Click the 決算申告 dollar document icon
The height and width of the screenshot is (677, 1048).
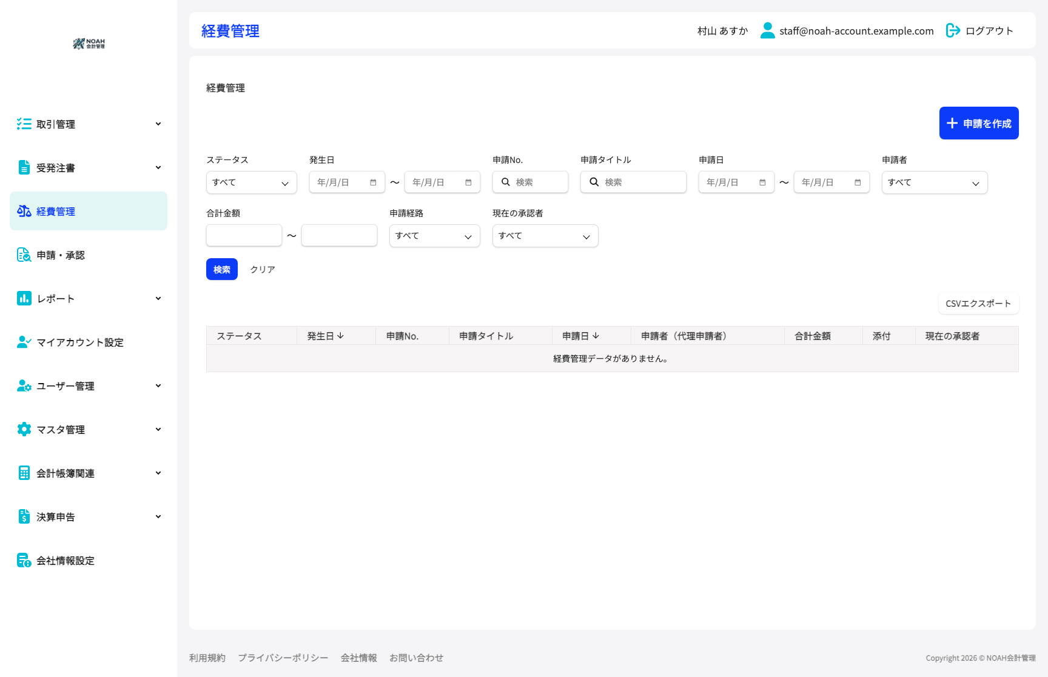[x=24, y=516]
